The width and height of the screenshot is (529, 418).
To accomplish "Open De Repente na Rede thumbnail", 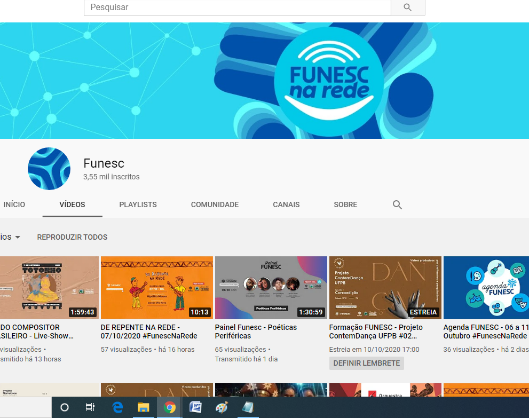I will coord(157,287).
